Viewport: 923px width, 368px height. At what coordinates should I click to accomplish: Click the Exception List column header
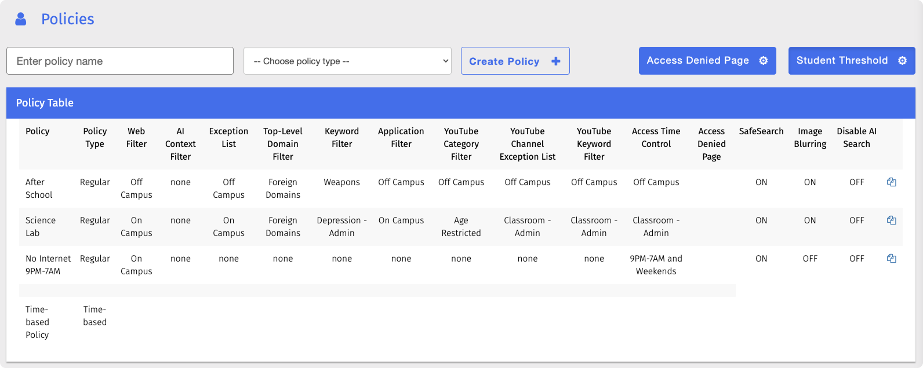tap(228, 138)
